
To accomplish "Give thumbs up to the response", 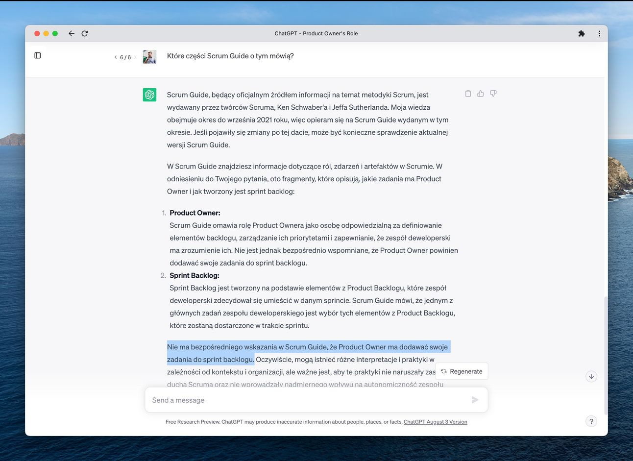I will pos(481,94).
